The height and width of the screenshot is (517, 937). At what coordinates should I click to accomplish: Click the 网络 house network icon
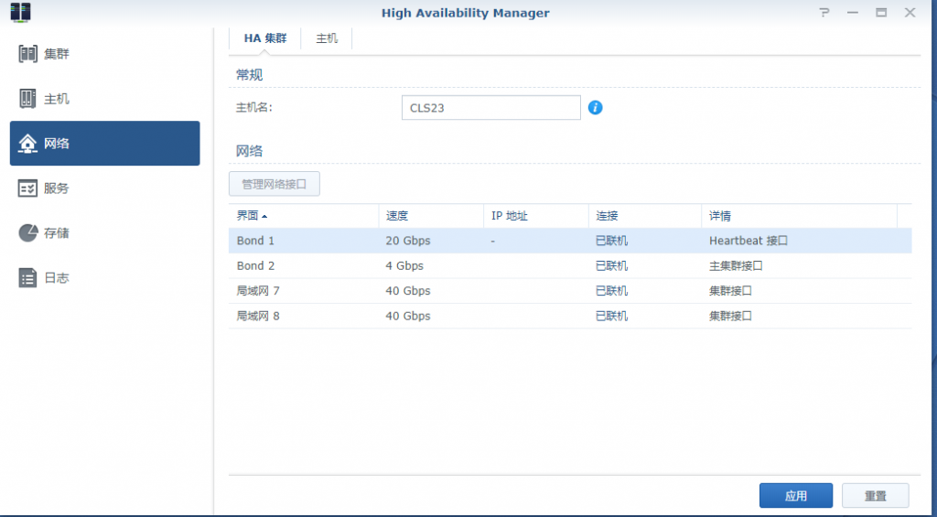point(27,144)
